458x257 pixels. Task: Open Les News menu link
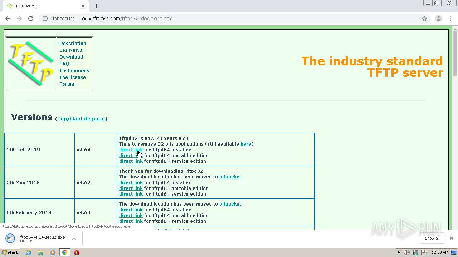(70, 50)
